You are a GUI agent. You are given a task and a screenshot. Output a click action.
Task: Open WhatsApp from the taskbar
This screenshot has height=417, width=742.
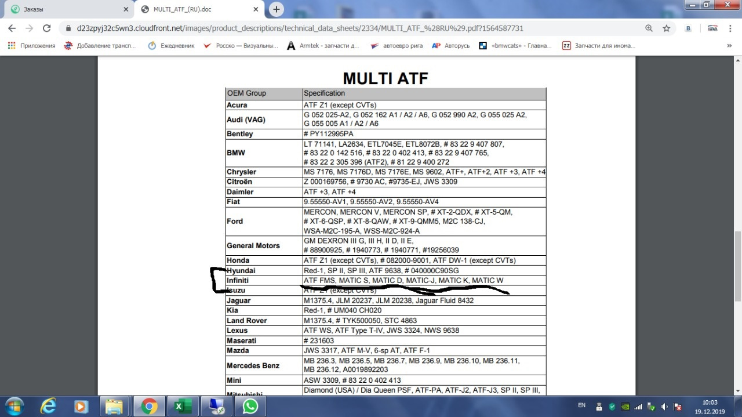point(250,406)
